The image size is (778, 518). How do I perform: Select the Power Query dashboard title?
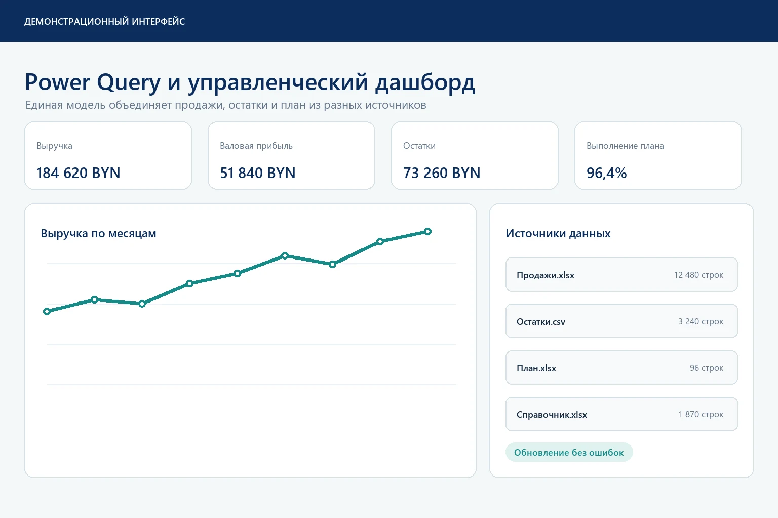point(250,82)
